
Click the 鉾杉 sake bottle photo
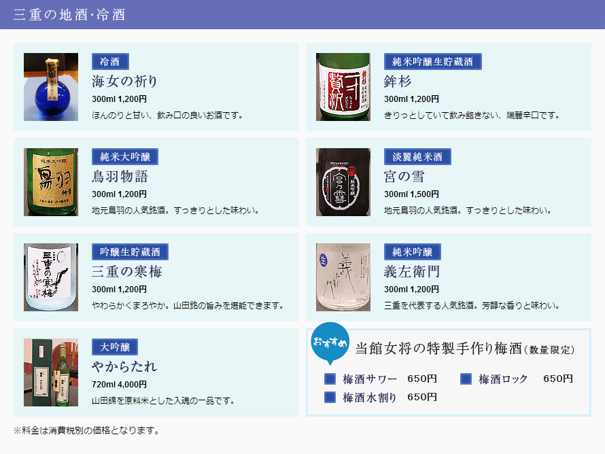pos(343,87)
